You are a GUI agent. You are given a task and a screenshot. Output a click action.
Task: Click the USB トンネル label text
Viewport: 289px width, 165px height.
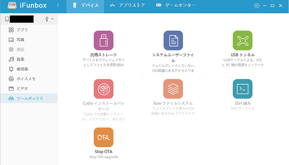tap(243, 55)
